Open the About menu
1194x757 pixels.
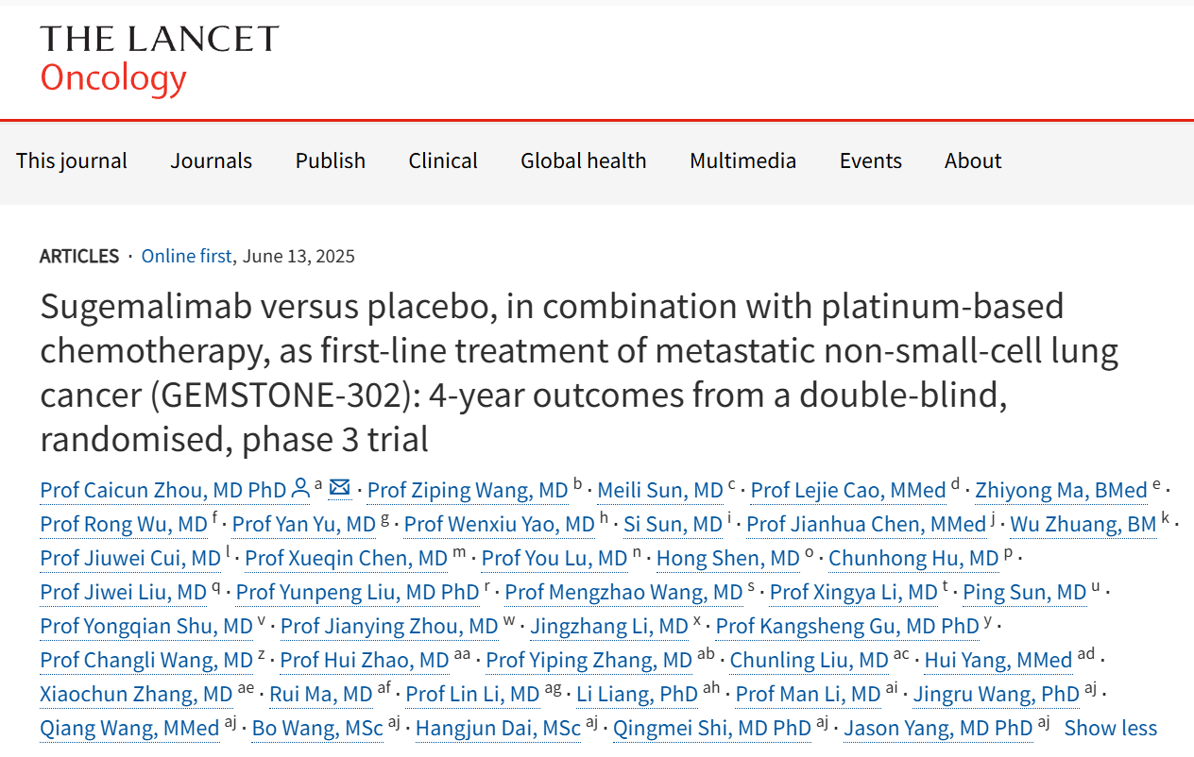pyautogui.click(x=972, y=160)
